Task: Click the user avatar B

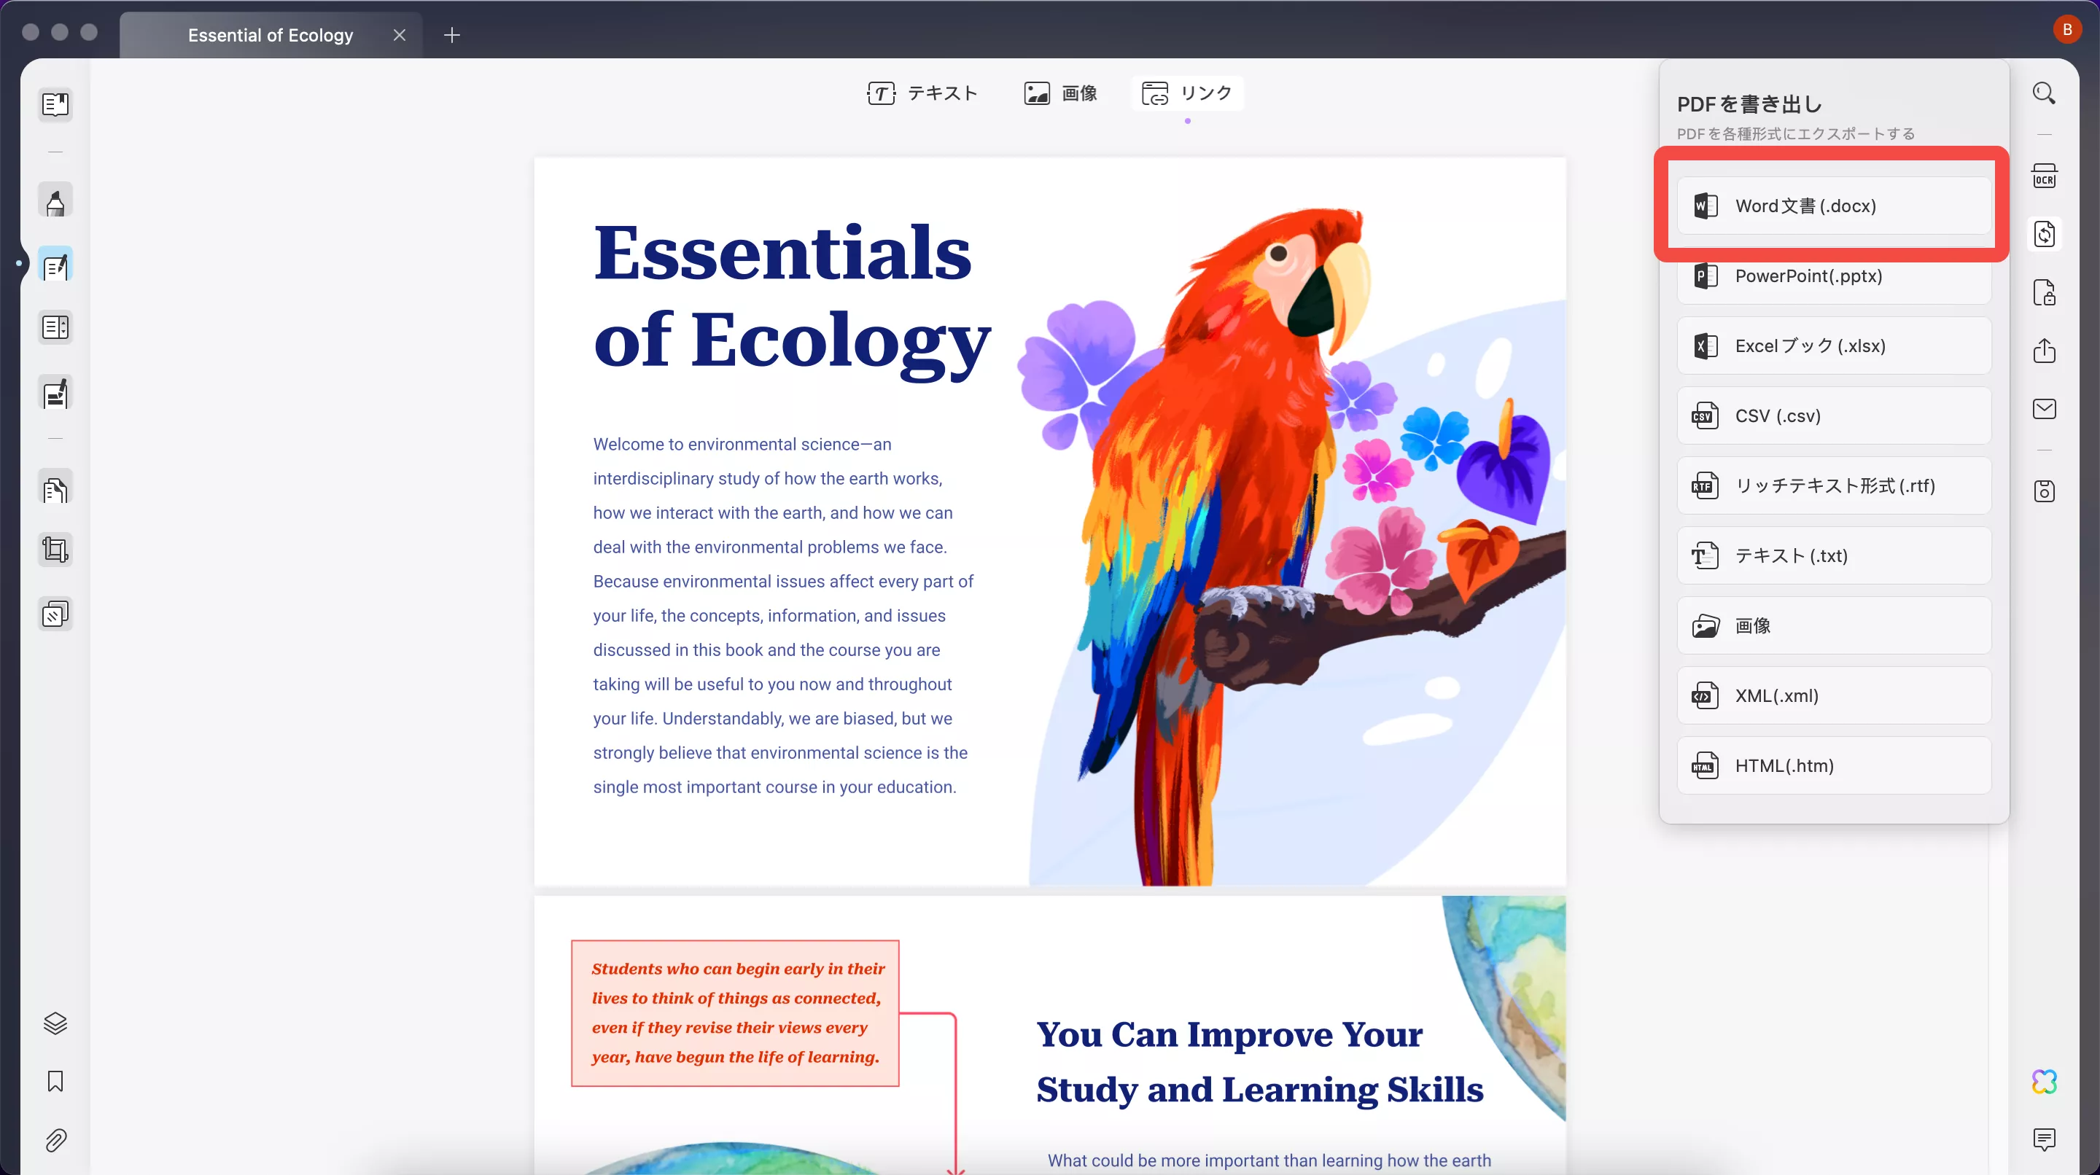Action: tap(2066, 30)
